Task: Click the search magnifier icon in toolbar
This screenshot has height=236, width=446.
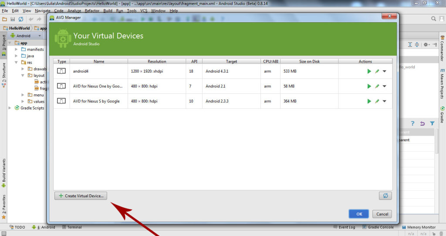Action: (x=433, y=19)
